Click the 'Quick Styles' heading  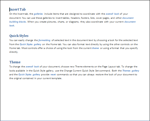click(19, 36)
